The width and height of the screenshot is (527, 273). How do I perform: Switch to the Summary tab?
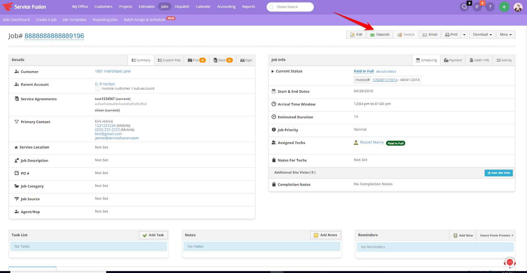141,60
